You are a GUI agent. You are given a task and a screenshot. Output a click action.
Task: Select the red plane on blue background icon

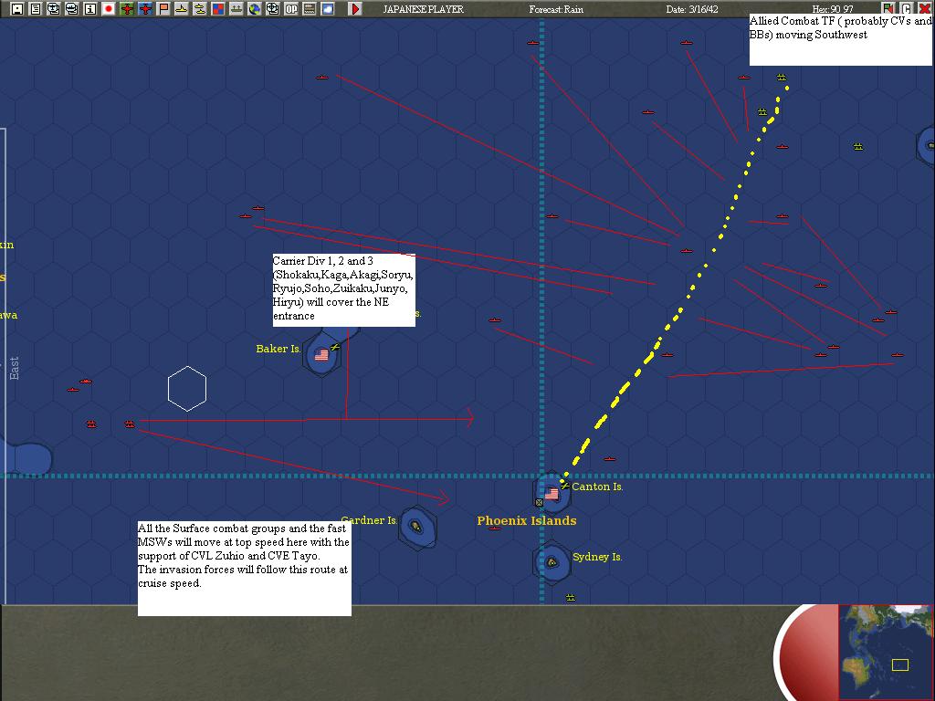[145, 9]
